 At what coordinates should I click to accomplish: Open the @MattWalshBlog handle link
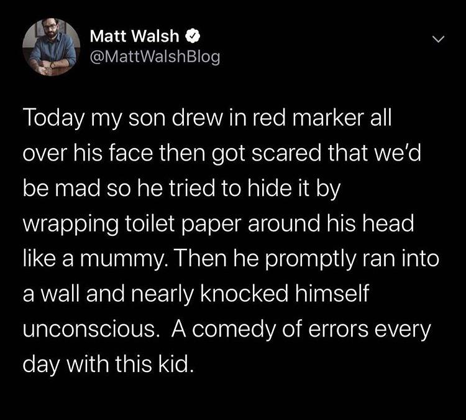(x=155, y=57)
